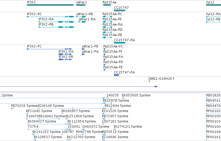
Task: Click EST EP21042.3prime
Action: tap(27, 114)
